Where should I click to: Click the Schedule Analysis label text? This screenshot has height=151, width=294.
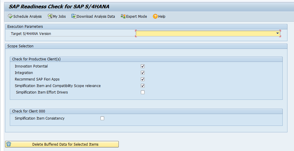(x=28, y=17)
